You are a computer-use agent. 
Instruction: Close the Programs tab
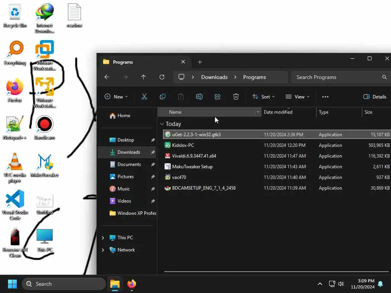click(x=183, y=62)
